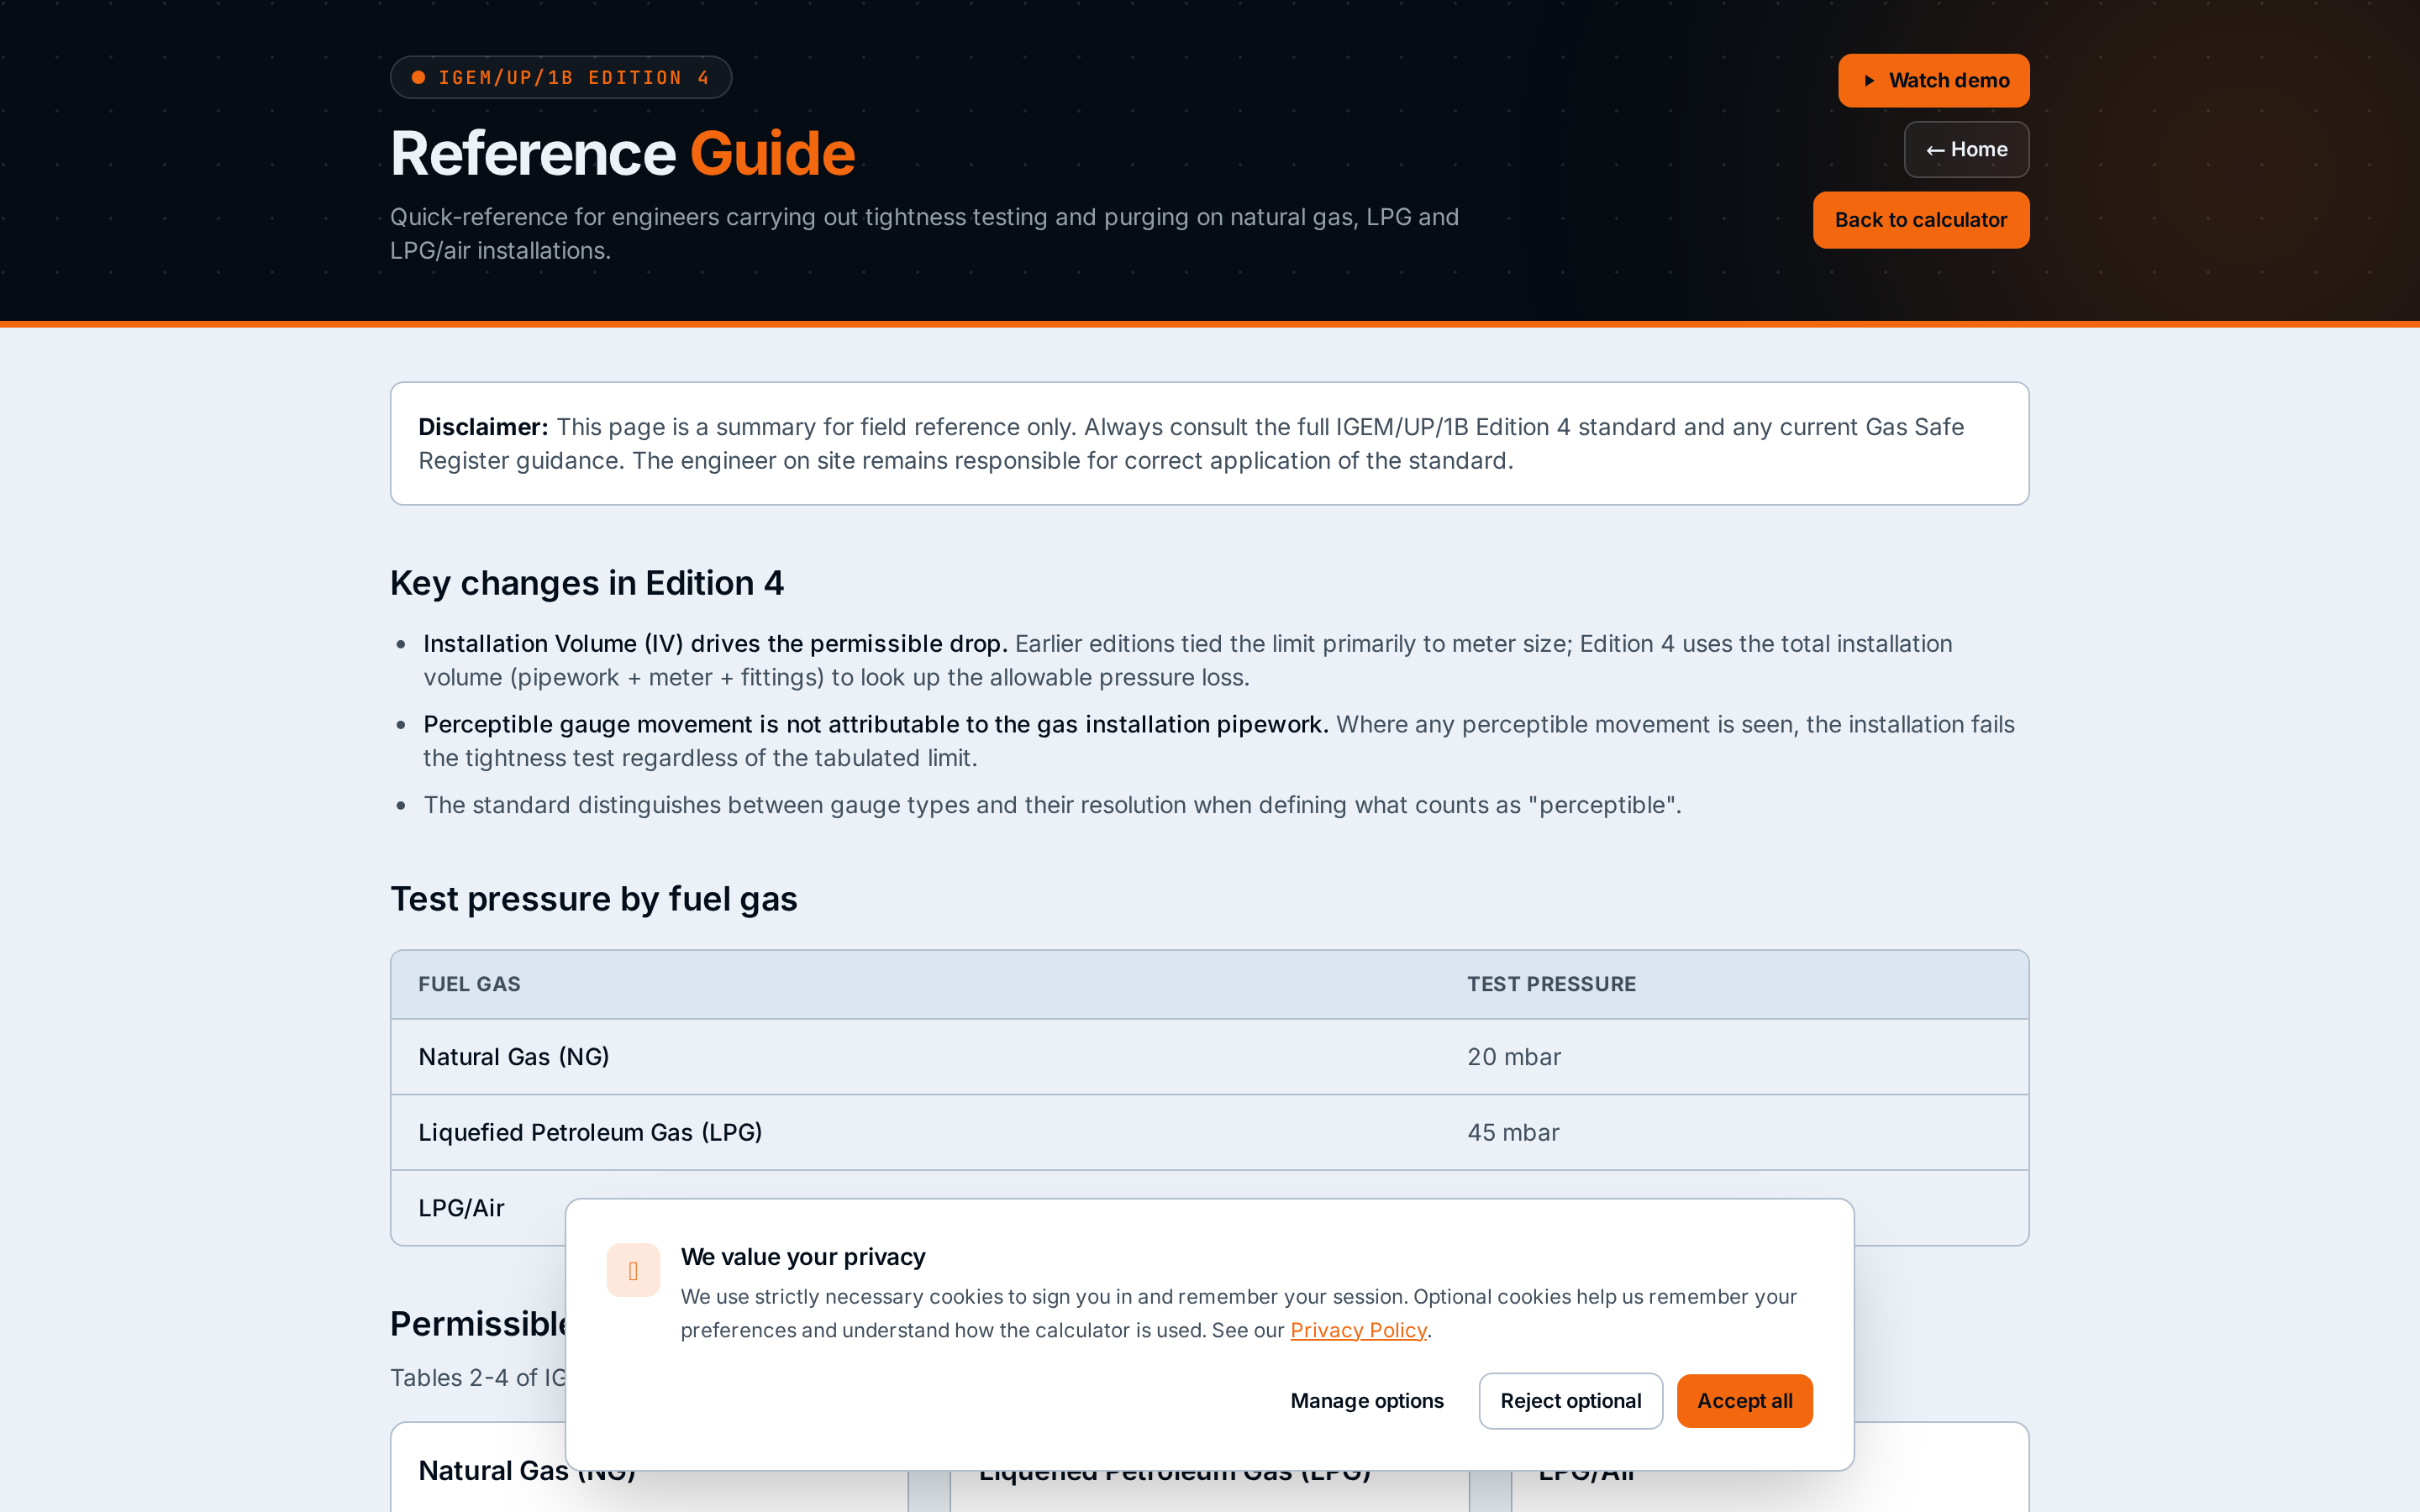Image resolution: width=2420 pixels, height=1512 pixels.
Task: Click the We value your privacy title
Action: coord(803,1257)
